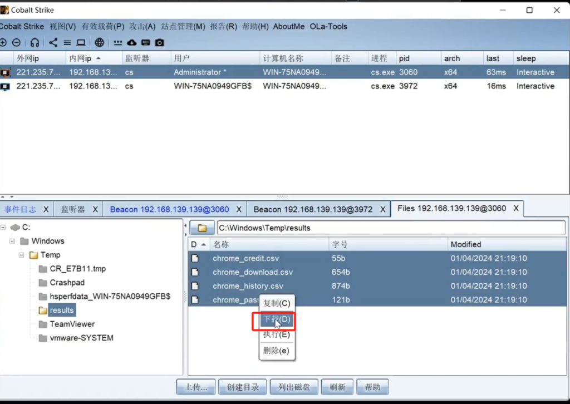
Task: Open the 视图(V) menu
Action: 62,27
